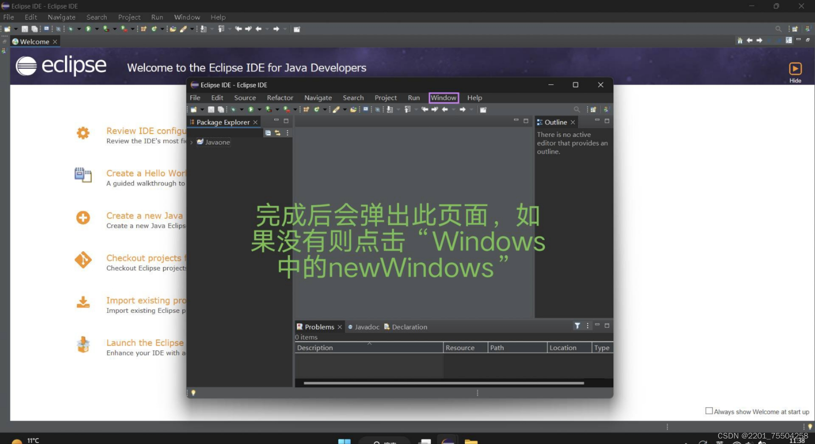Image resolution: width=815 pixels, height=444 pixels.
Task: Click the Save icon in front window toolbar
Action: (211, 110)
